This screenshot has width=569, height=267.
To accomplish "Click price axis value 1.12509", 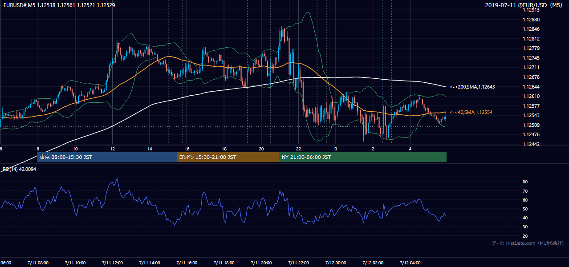I will (x=532, y=125).
